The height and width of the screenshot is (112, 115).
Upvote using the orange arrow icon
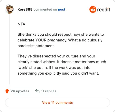(x=7, y=91)
